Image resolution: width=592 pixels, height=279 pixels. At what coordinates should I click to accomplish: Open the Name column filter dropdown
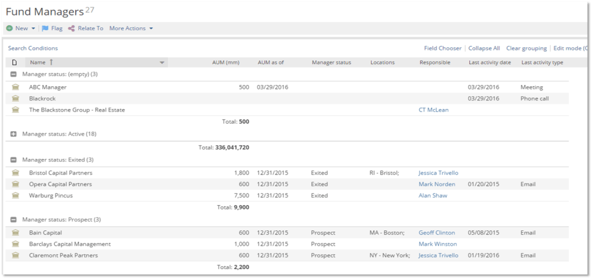pyautogui.click(x=162, y=62)
